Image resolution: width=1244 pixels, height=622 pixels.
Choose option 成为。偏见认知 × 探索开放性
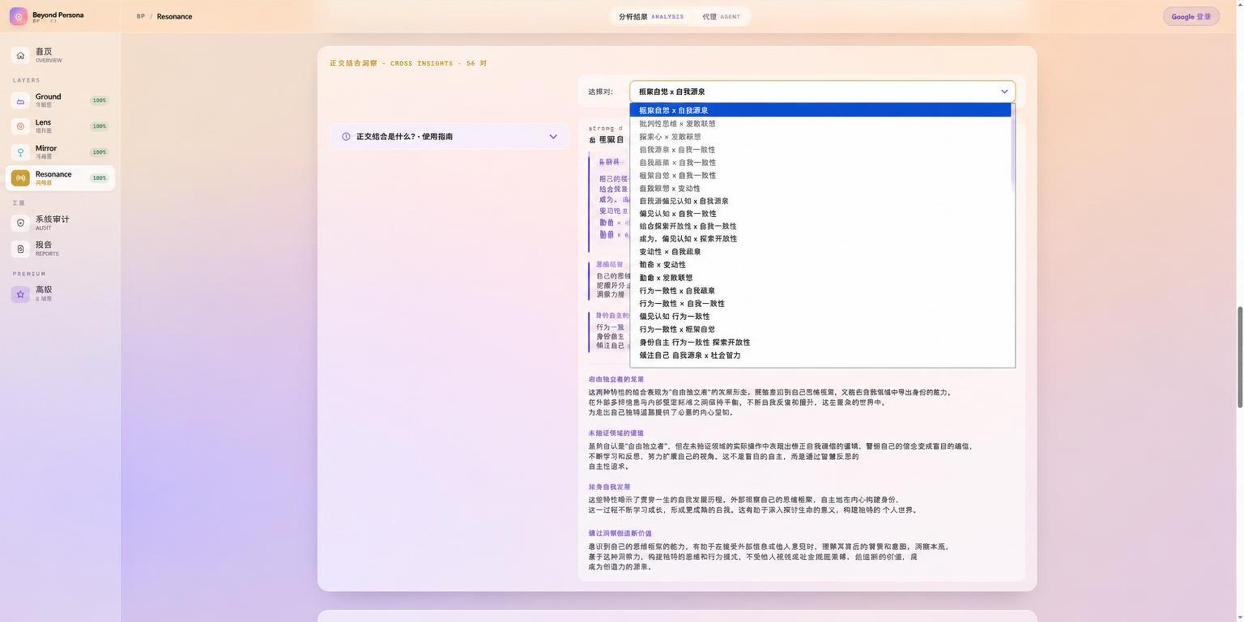820,239
